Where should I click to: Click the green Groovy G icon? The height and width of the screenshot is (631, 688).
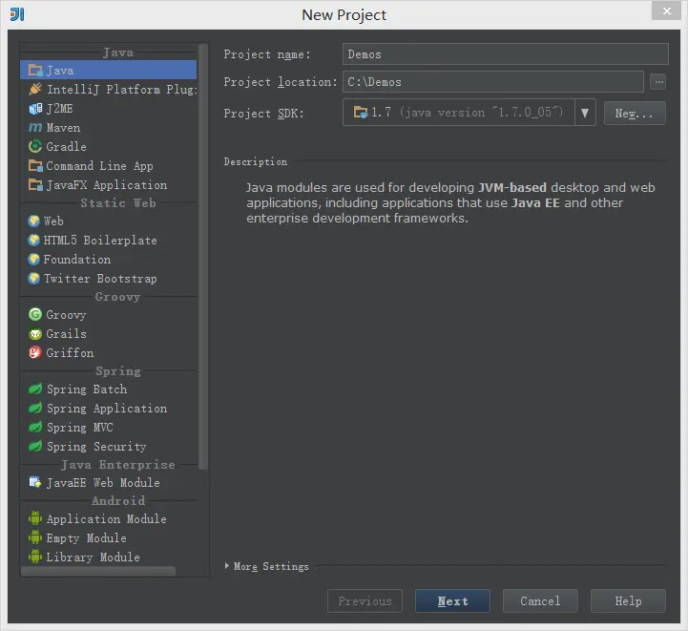[35, 314]
